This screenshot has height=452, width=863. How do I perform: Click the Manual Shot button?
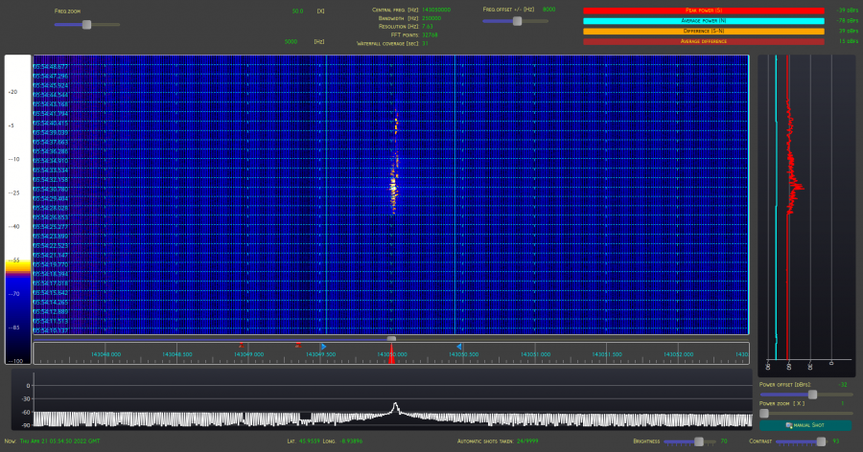(805, 425)
